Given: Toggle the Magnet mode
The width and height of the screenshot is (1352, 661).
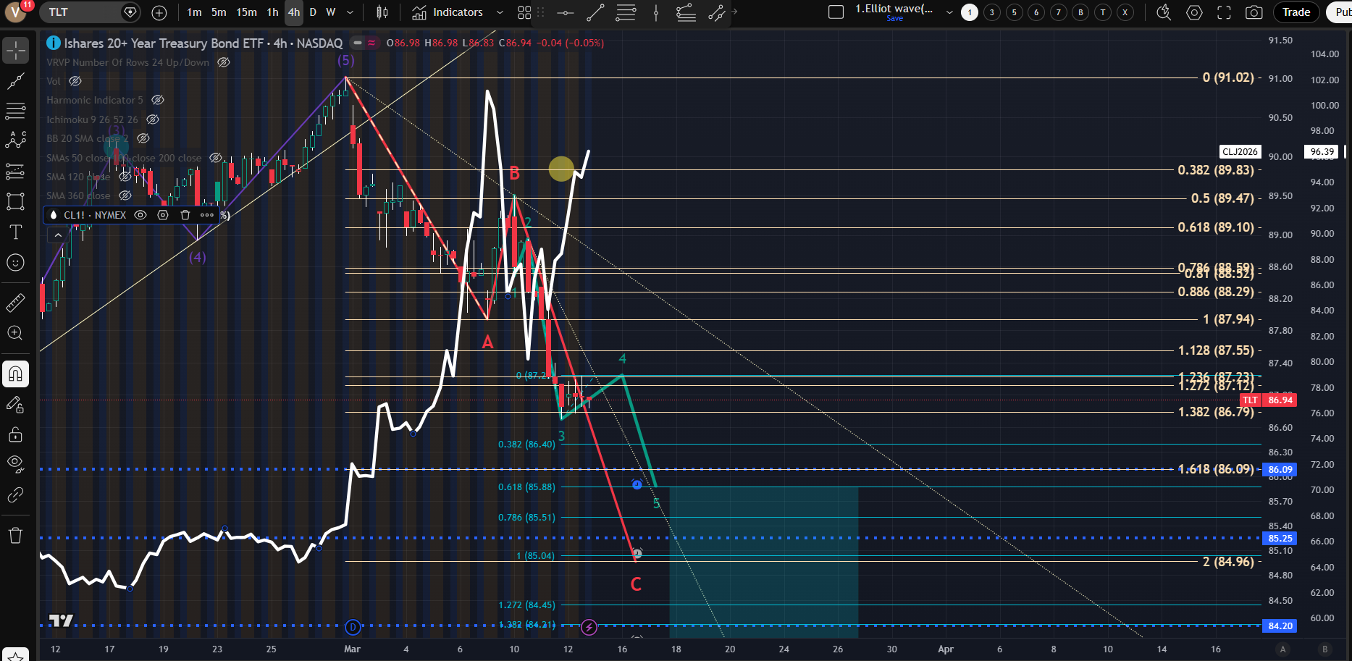Looking at the screenshot, I should point(15,374).
